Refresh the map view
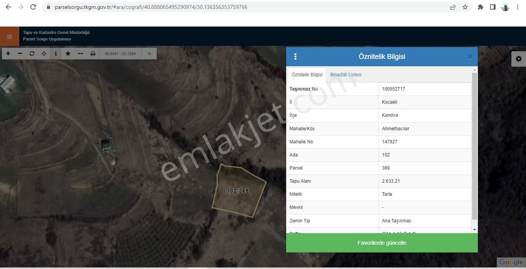The height and width of the screenshot is (269, 526). [32, 54]
